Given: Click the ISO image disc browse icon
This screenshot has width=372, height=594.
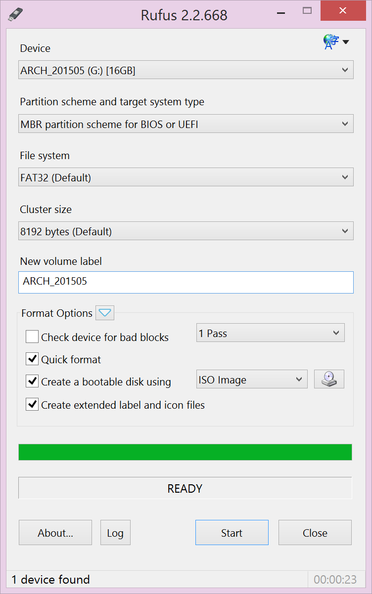Looking at the screenshot, I should pyautogui.click(x=329, y=380).
